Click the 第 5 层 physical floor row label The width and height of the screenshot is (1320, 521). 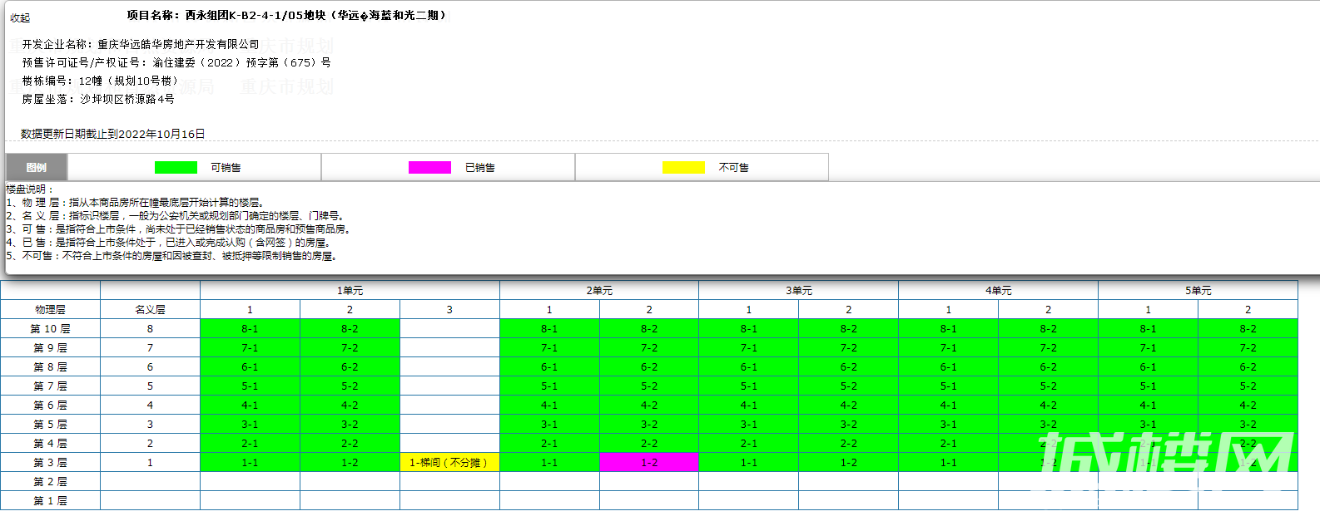(50, 425)
